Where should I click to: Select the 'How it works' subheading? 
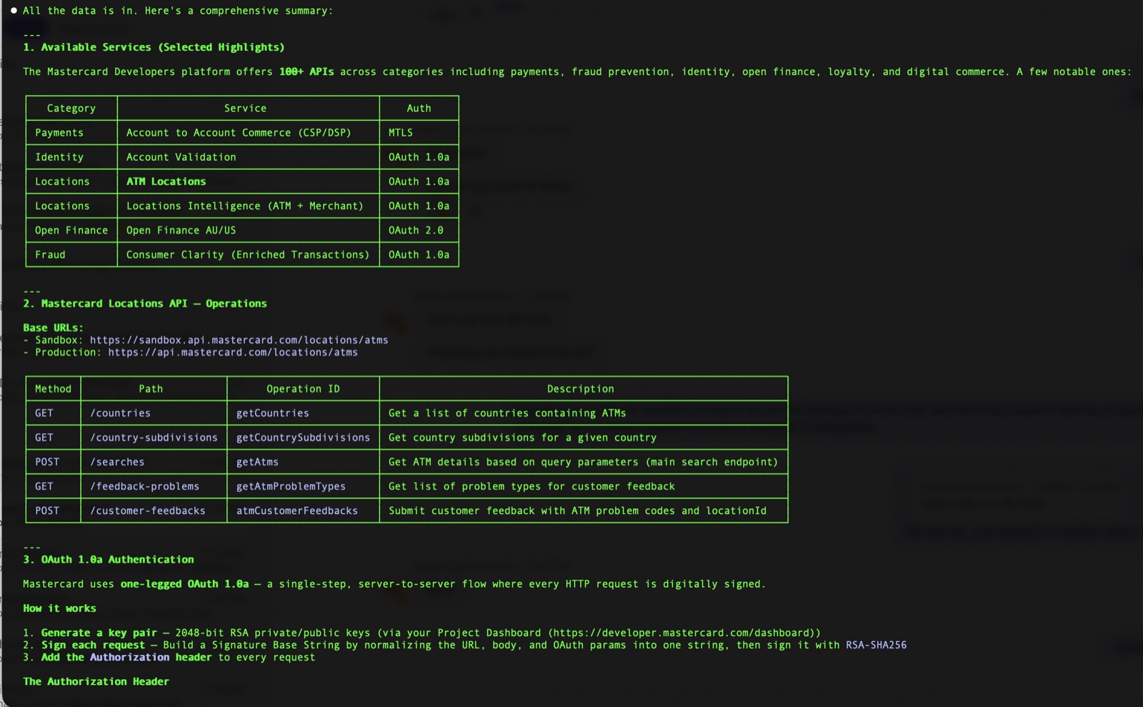[59, 608]
